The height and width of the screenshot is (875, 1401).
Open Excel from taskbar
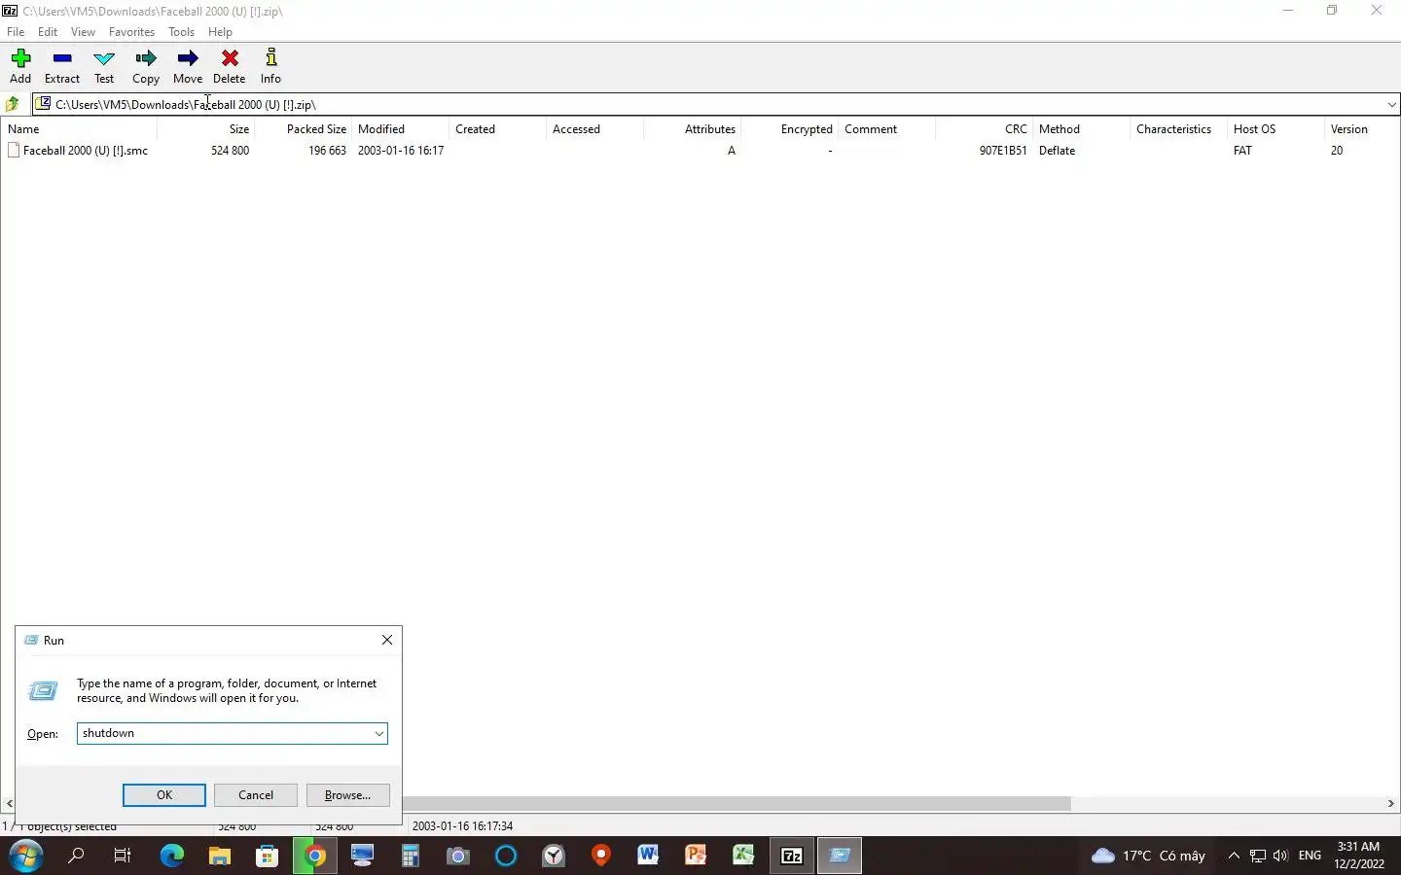[x=743, y=856]
